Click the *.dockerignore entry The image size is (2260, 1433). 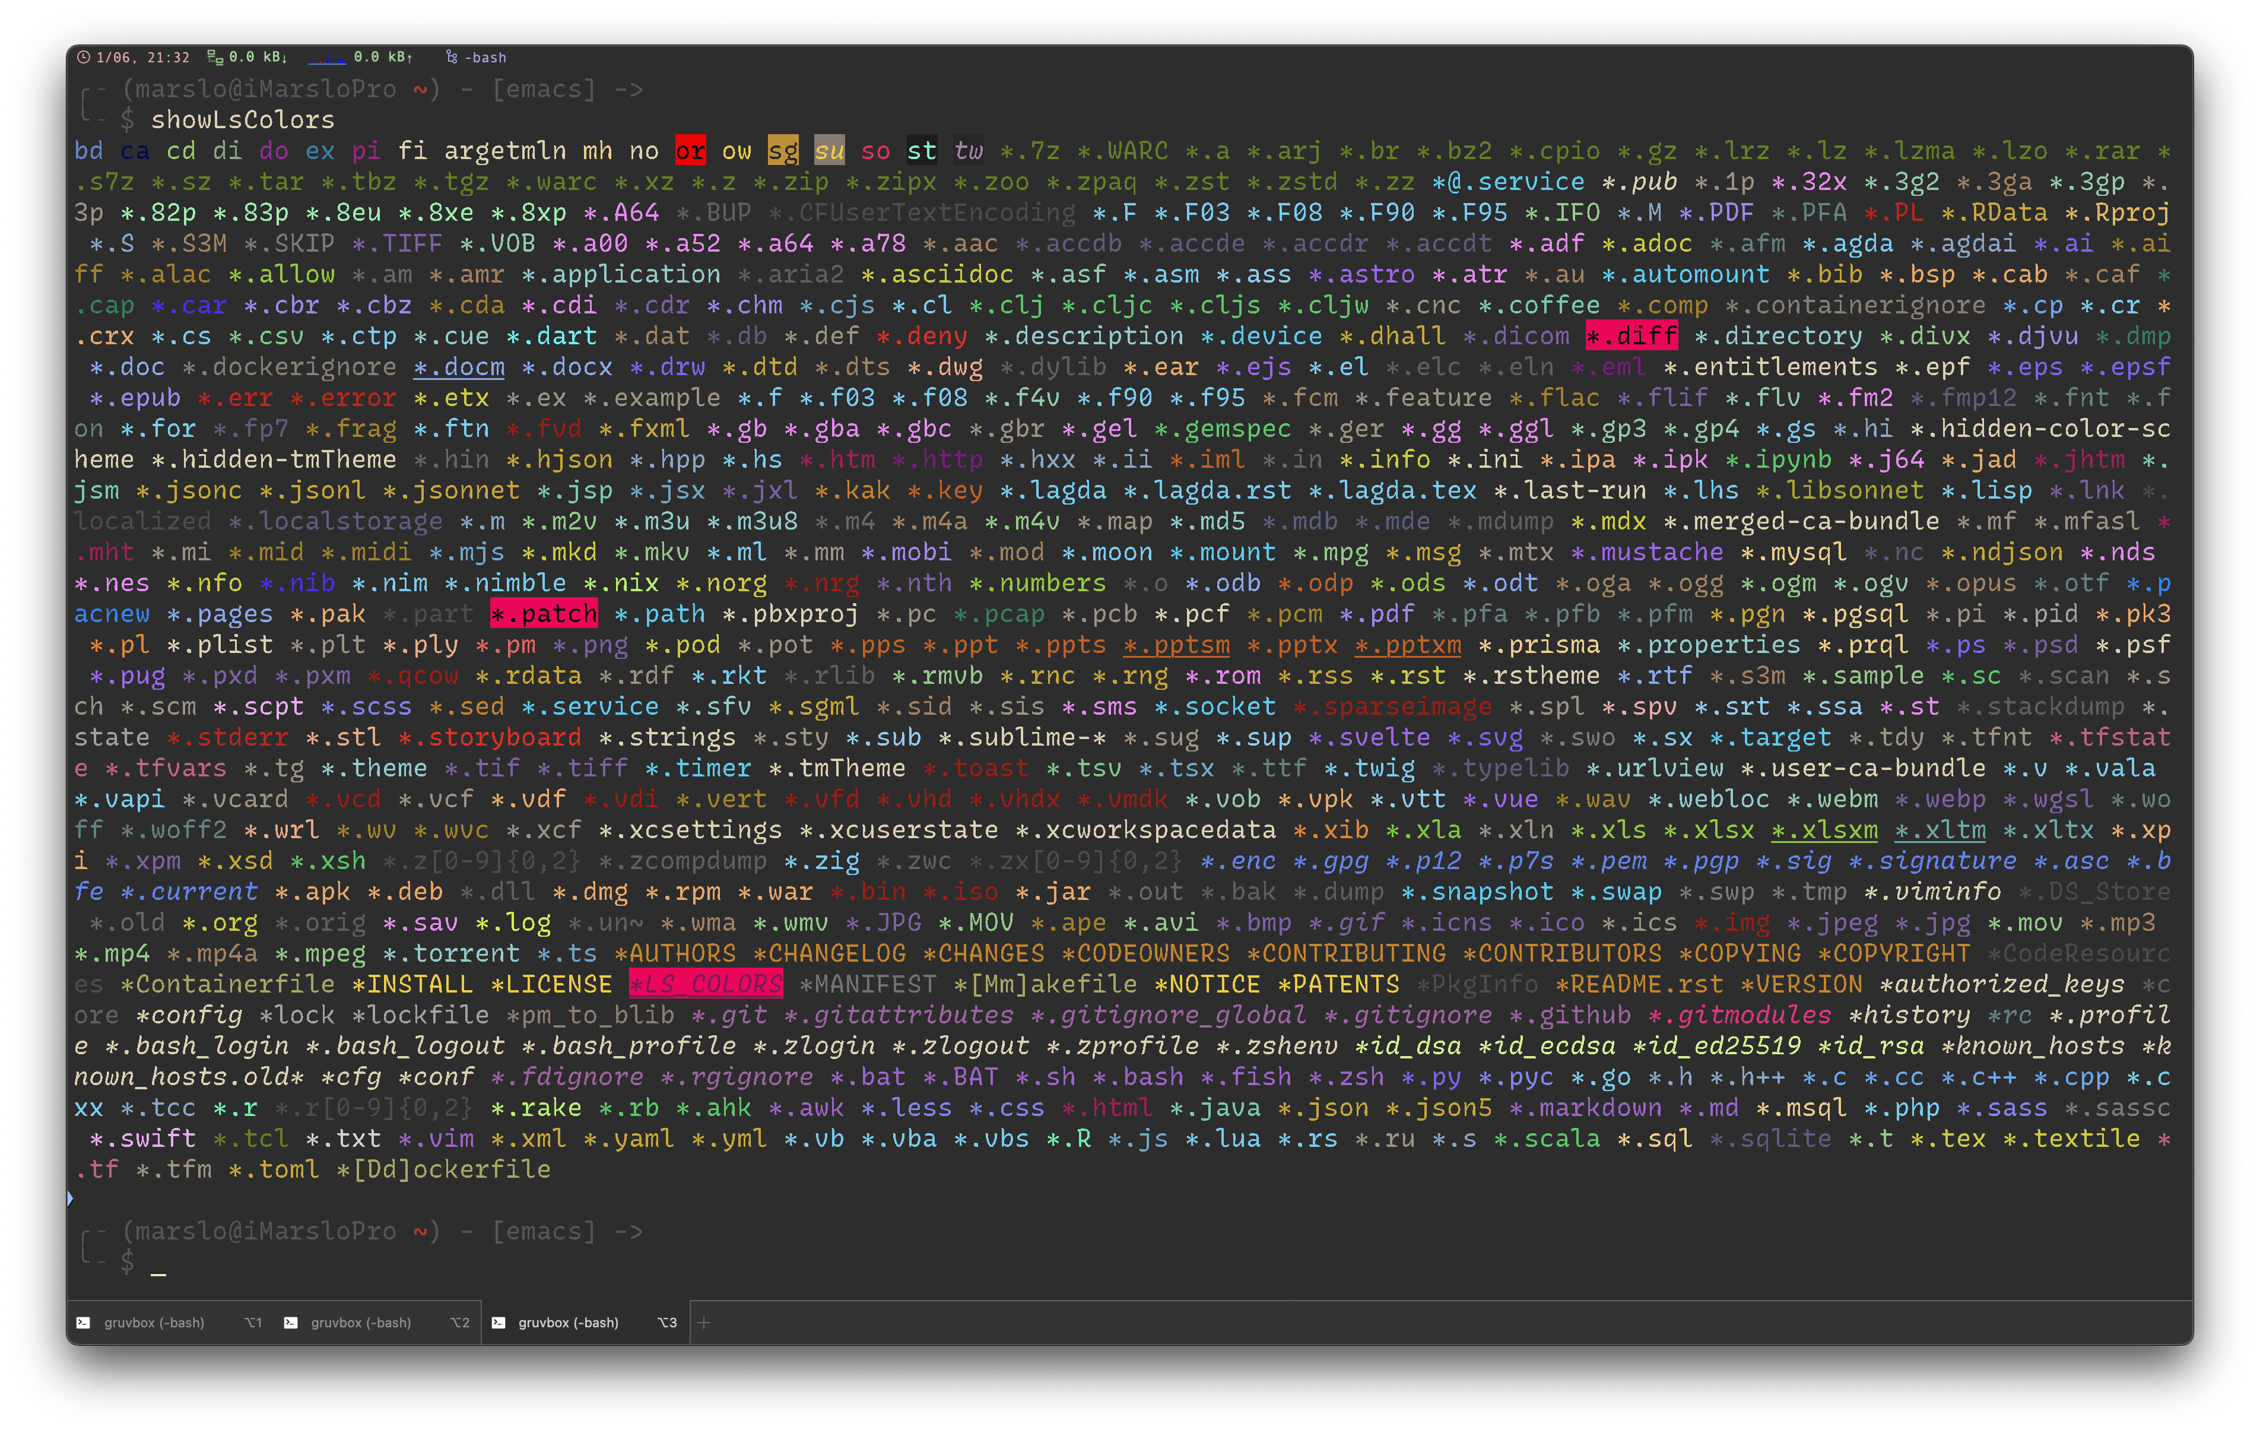289,366
